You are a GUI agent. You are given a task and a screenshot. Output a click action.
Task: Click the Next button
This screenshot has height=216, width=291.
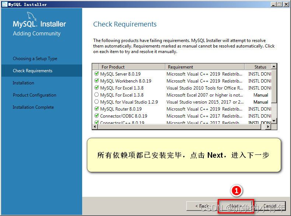click(x=236, y=206)
